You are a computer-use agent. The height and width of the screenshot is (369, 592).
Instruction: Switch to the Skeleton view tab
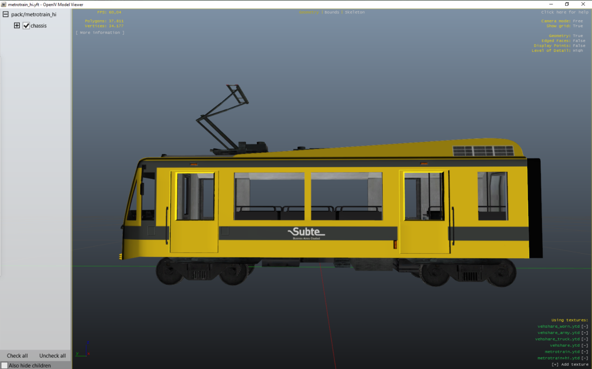[354, 12]
